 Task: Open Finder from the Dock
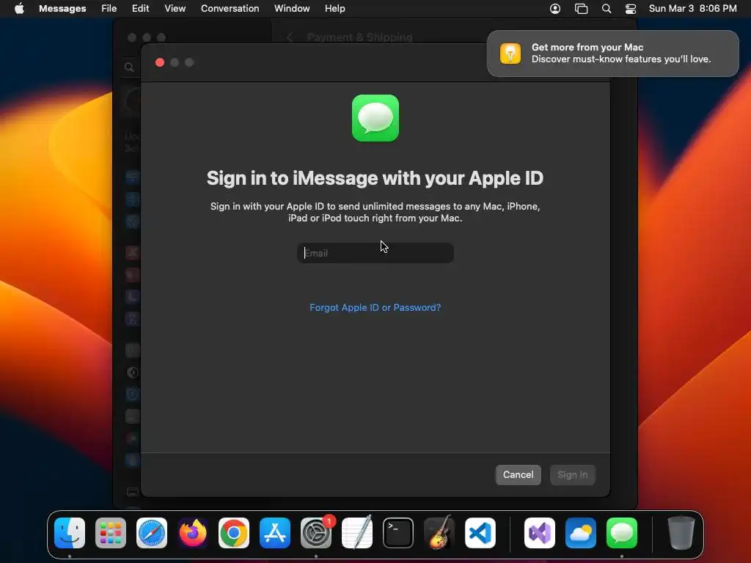[70, 533]
